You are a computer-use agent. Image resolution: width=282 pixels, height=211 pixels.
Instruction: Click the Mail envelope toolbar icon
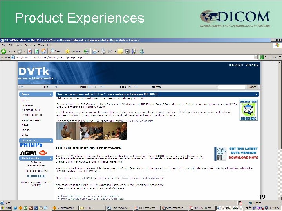tap(95, 52)
